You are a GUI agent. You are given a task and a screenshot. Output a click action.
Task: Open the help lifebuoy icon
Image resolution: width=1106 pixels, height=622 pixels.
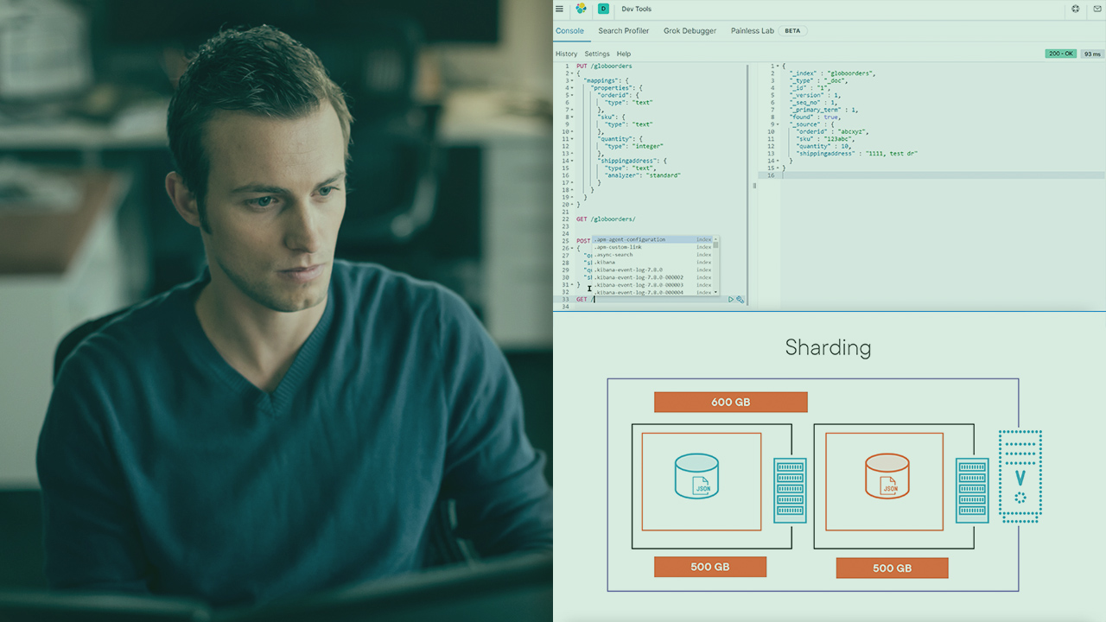pyautogui.click(x=1076, y=9)
